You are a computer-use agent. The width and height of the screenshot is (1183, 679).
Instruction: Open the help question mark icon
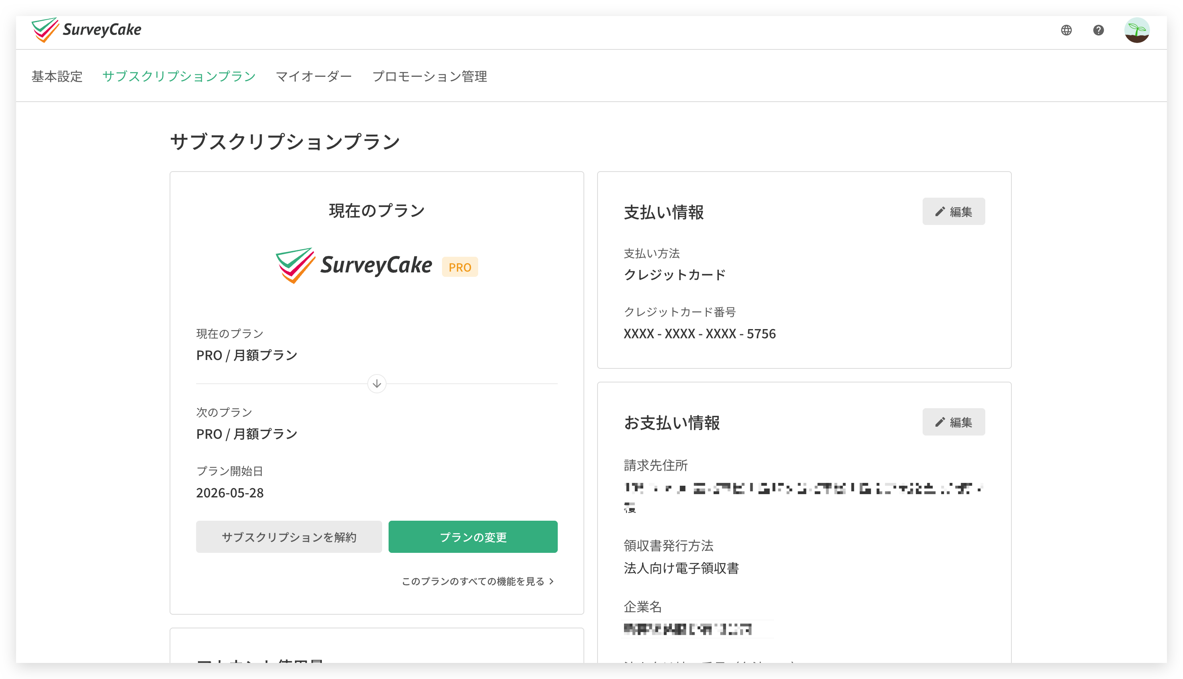pyautogui.click(x=1098, y=30)
